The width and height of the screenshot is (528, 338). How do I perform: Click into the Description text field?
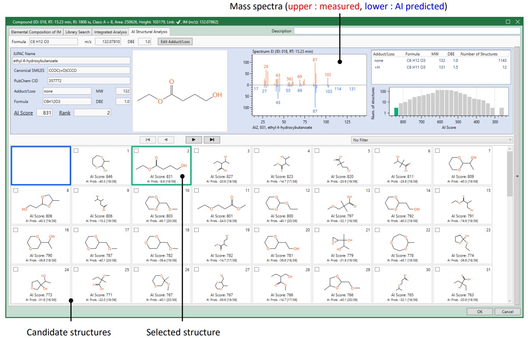tap(406, 31)
